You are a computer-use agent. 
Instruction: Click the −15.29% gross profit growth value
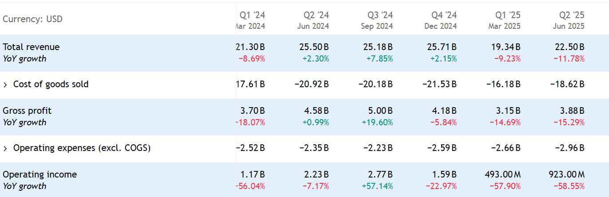[569, 122]
